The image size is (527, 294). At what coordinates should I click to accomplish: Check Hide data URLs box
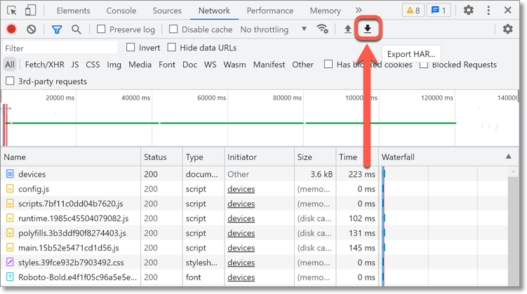pos(172,48)
